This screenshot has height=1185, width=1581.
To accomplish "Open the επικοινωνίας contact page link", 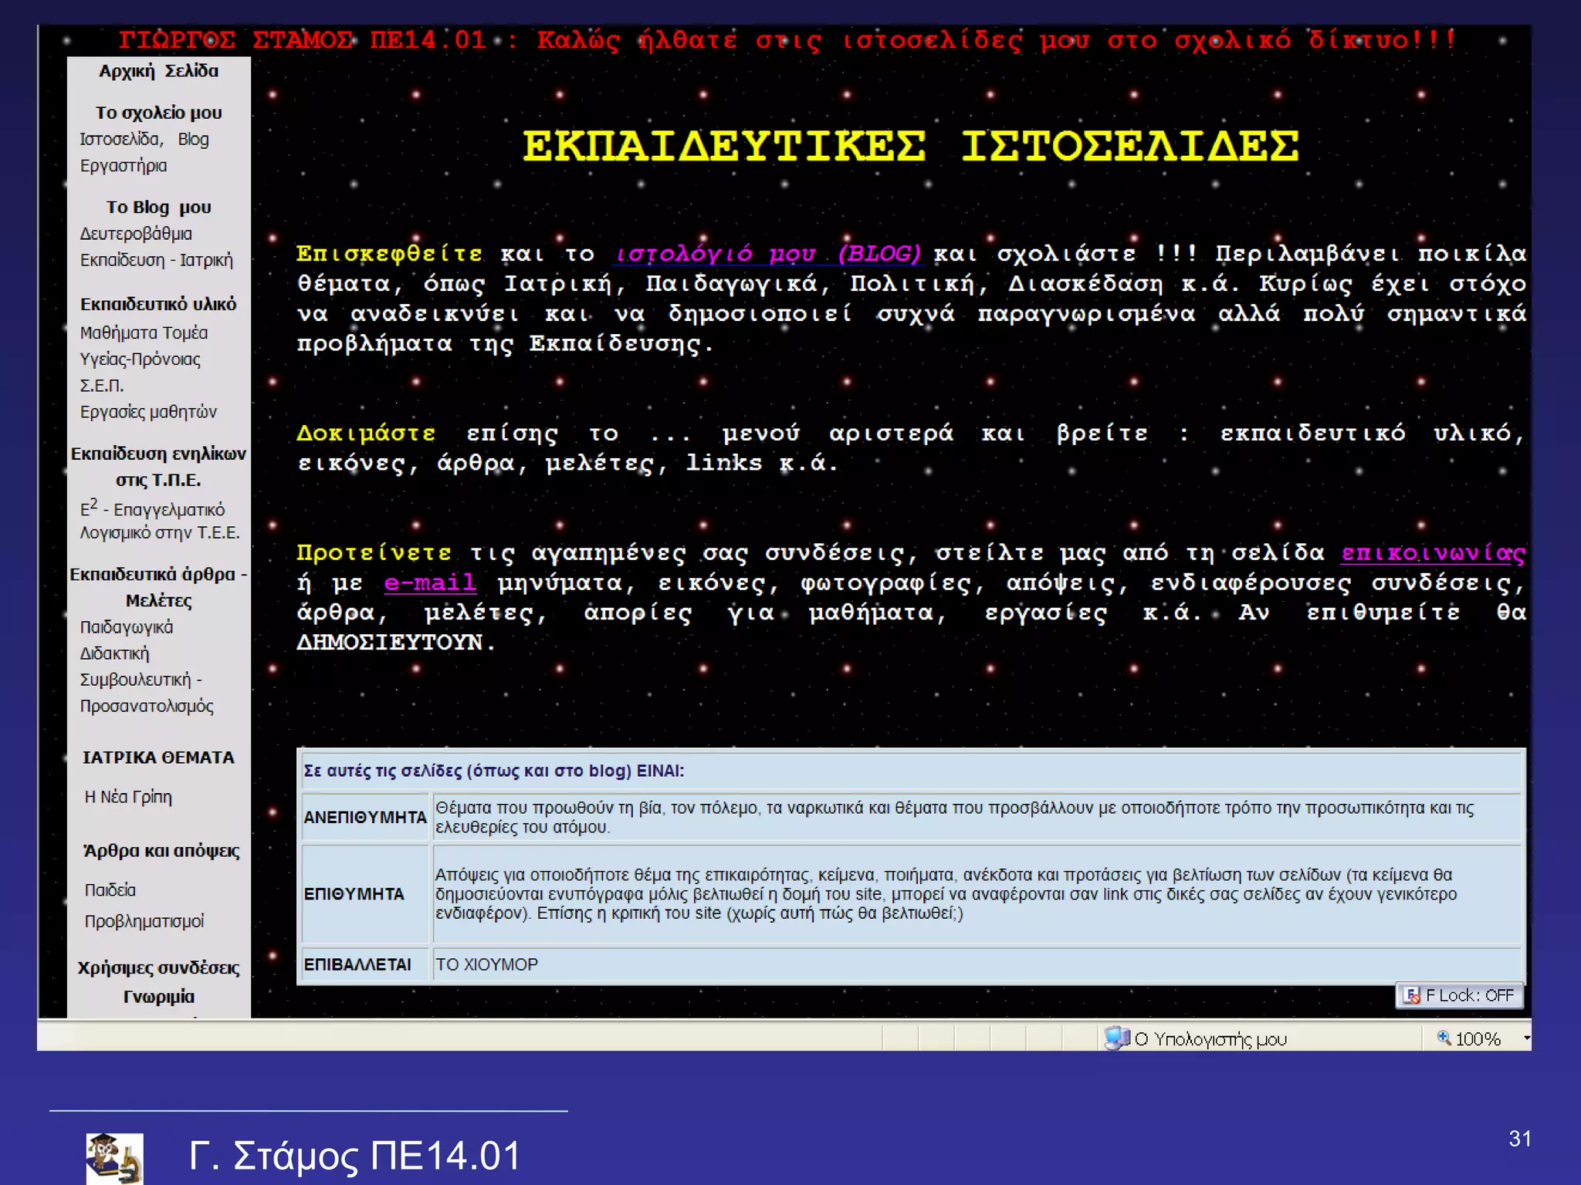I will [1433, 553].
